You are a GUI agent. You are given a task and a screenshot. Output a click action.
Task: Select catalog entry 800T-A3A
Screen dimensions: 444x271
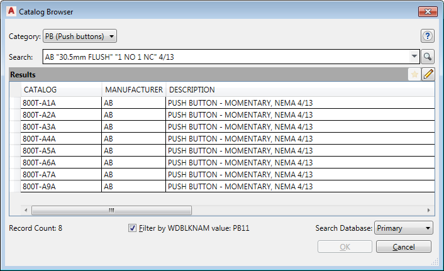(61, 126)
